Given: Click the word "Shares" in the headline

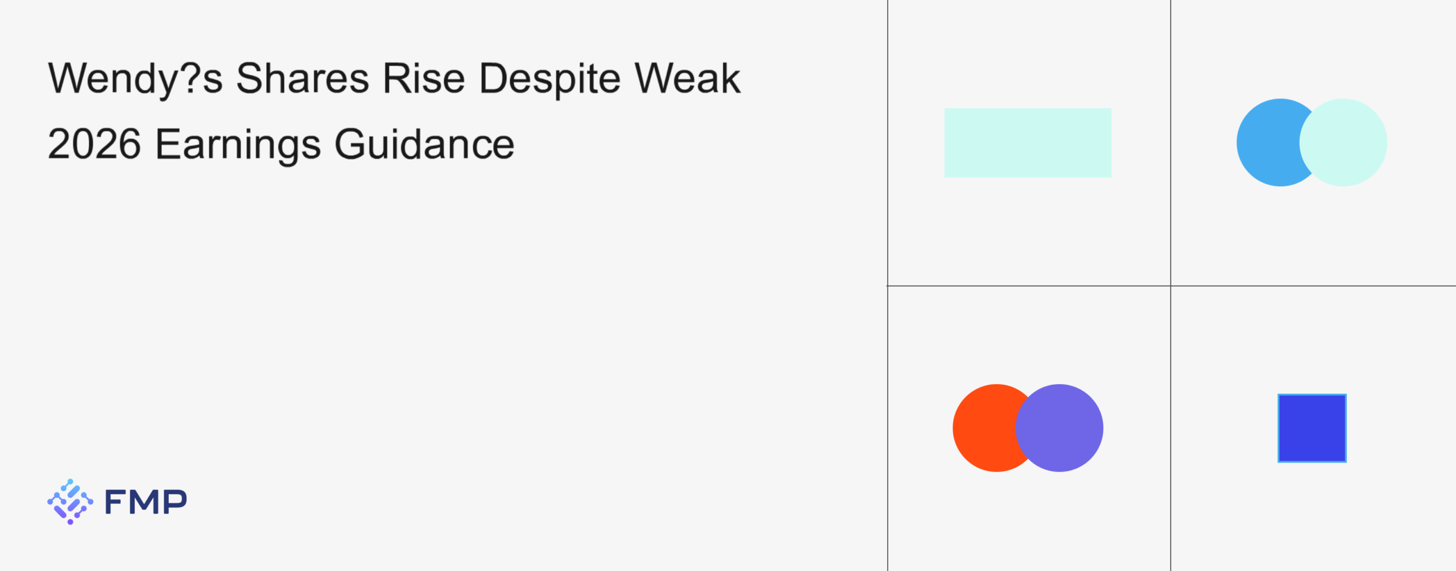Looking at the screenshot, I should pos(303,78).
